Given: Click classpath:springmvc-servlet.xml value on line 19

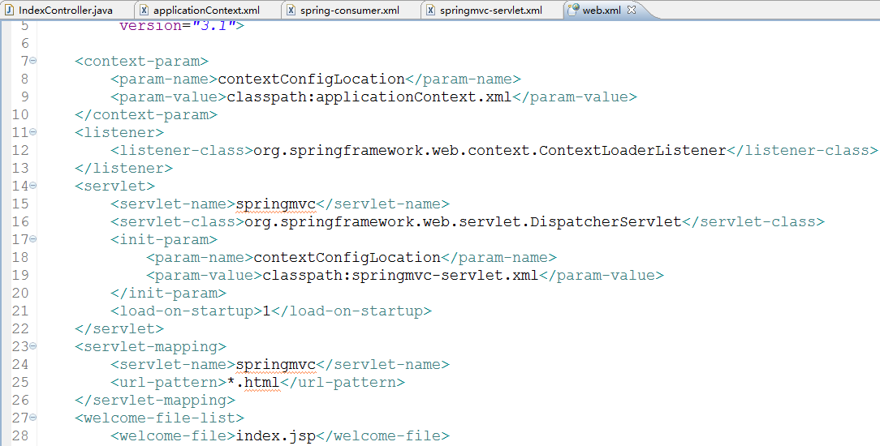Looking at the screenshot, I should [400, 275].
